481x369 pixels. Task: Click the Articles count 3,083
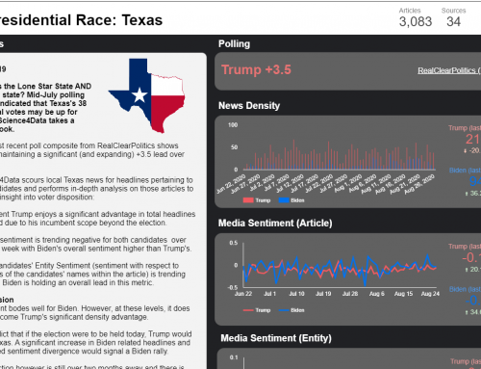[x=416, y=21]
